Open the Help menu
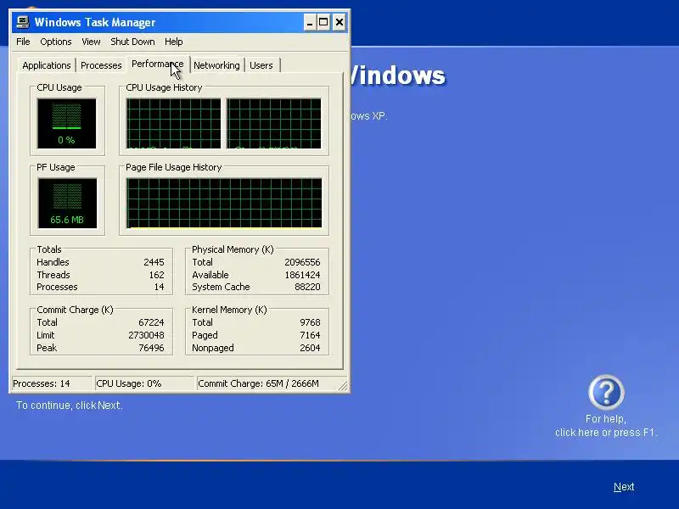Image resolution: width=679 pixels, height=509 pixels. pyautogui.click(x=174, y=42)
